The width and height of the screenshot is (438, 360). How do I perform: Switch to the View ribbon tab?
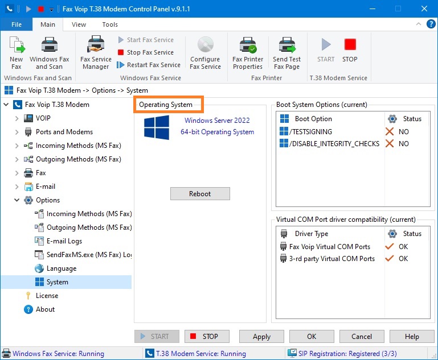(x=79, y=24)
